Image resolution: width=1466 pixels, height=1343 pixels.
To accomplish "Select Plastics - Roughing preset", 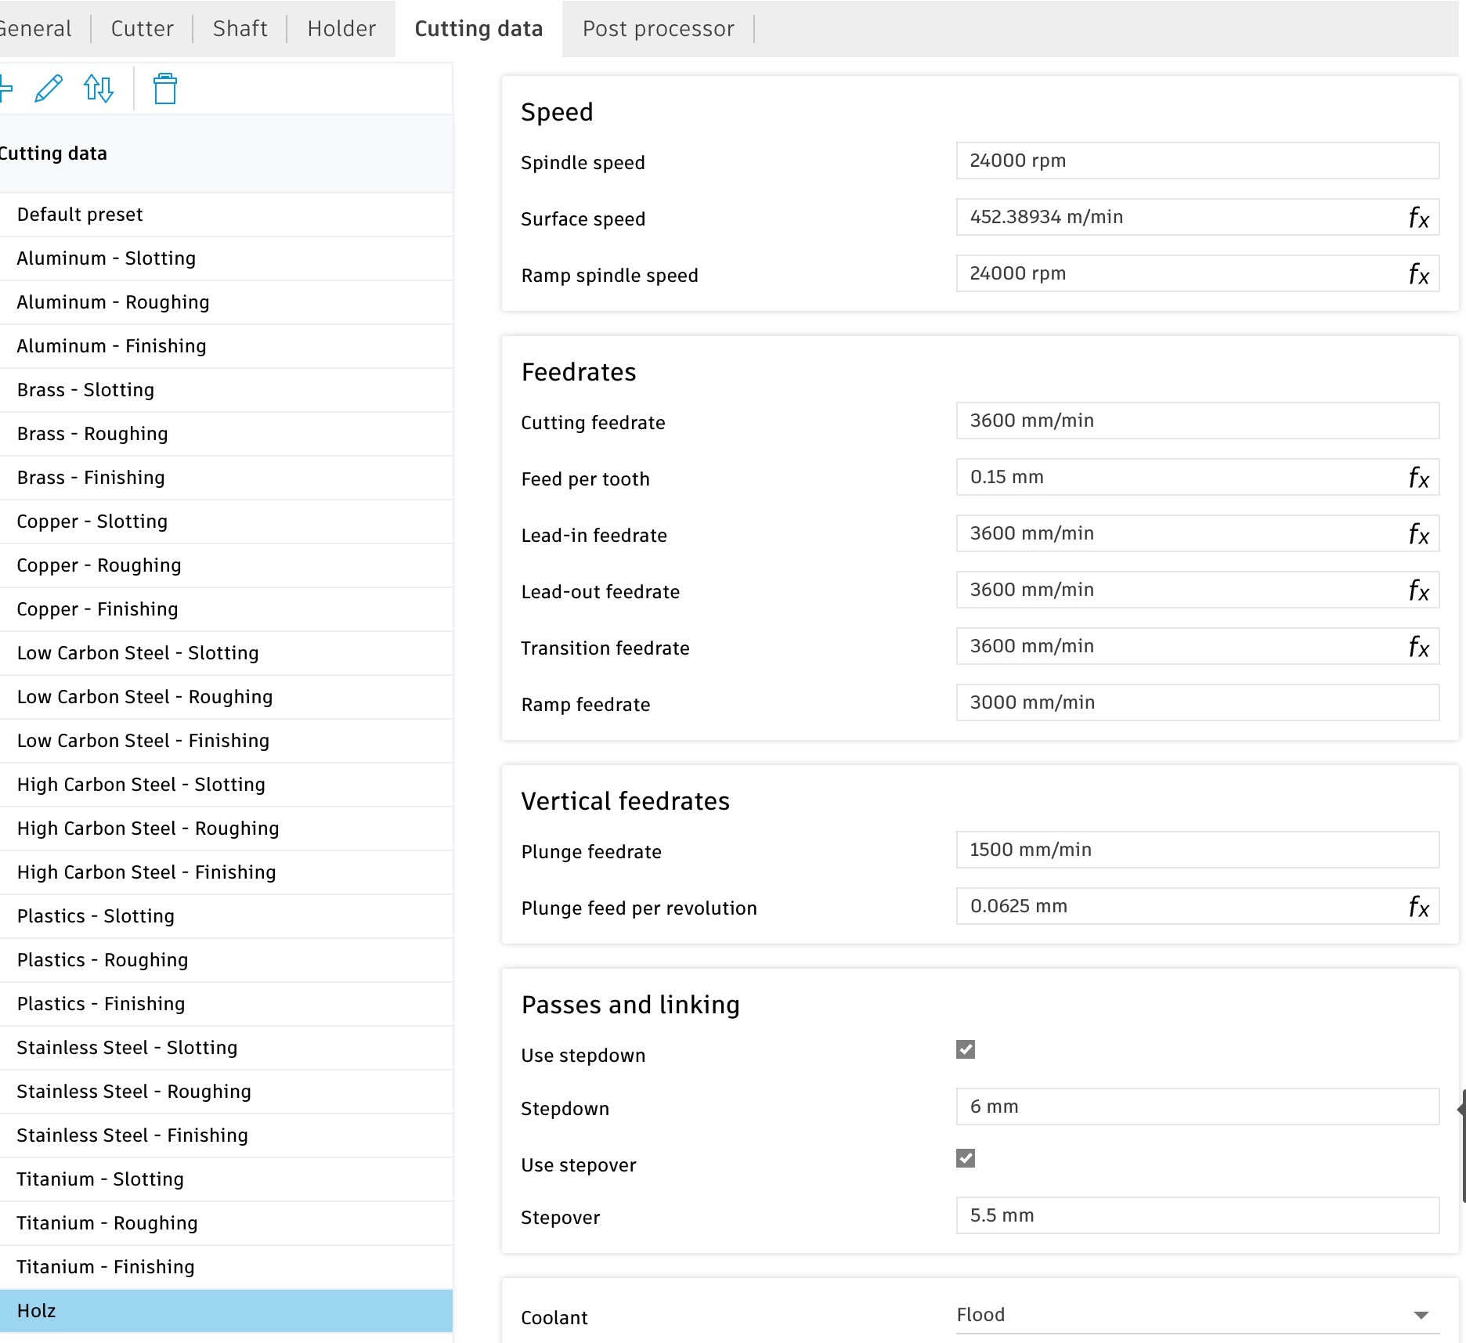I will point(226,960).
